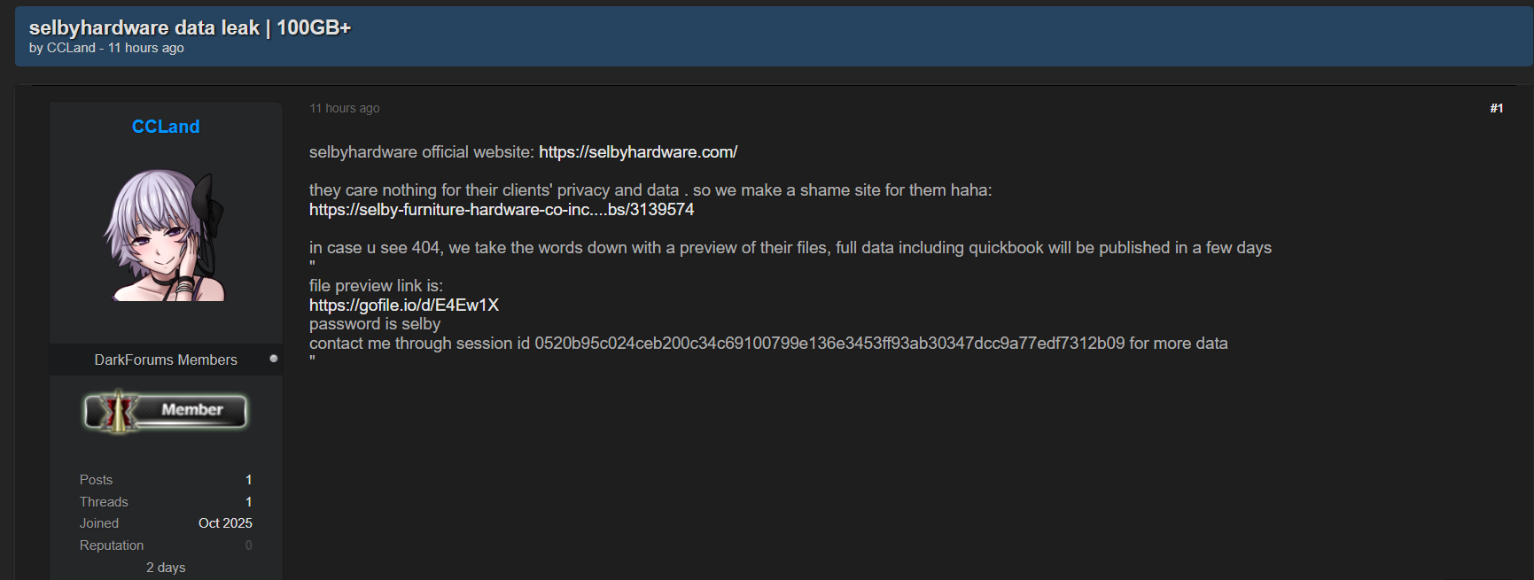Viewport: 1534px width, 580px height.
Task: Click the session id contact text
Action: coord(767,344)
